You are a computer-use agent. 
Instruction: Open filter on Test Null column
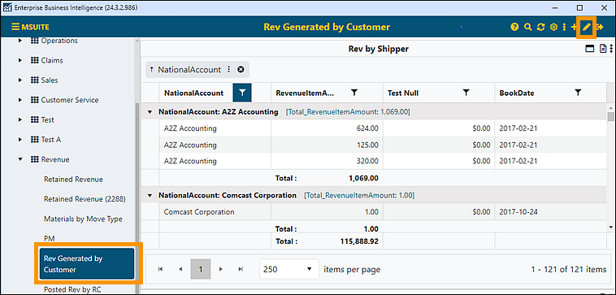pyautogui.click(x=466, y=93)
